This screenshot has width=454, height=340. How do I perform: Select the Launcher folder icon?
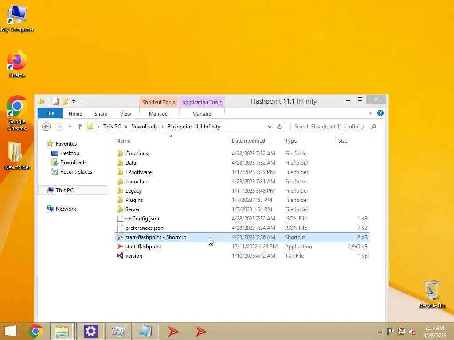coord(120,181)
